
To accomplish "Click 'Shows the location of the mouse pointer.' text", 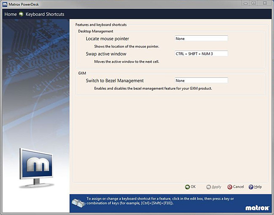I will point(127,46).
